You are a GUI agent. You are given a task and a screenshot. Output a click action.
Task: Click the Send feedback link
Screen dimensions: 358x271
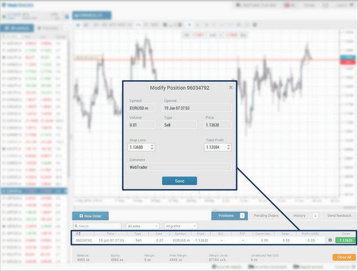339,215
